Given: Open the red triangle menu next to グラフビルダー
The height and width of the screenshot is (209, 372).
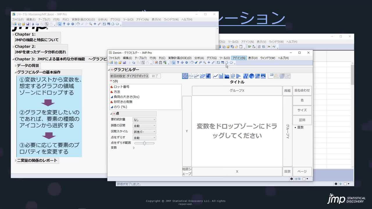Looking at the screenshot, I should point(112,70).
